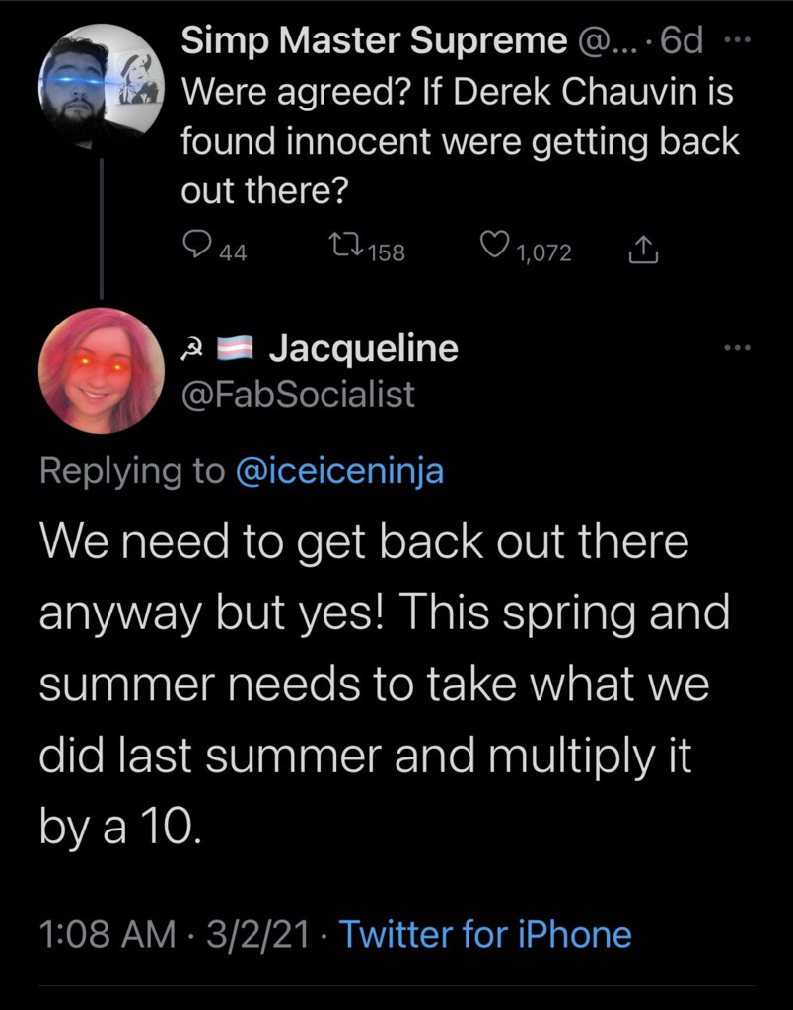This screenshot has width=793, height=1010.
Task: Click the 158 retweets count
Action: point(387,252)
